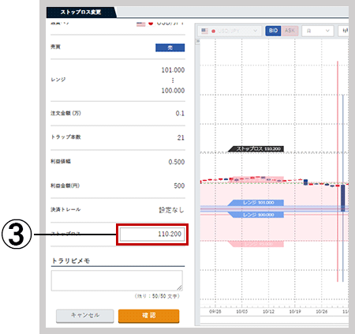Click the トラップ本数 value 21
The width and height of the screenshot is (355, 334).
click(181, 137)
